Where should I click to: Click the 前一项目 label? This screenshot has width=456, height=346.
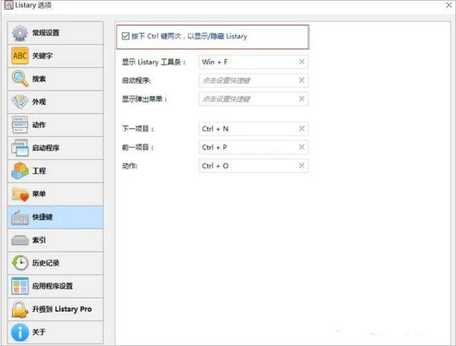point(138,147)
